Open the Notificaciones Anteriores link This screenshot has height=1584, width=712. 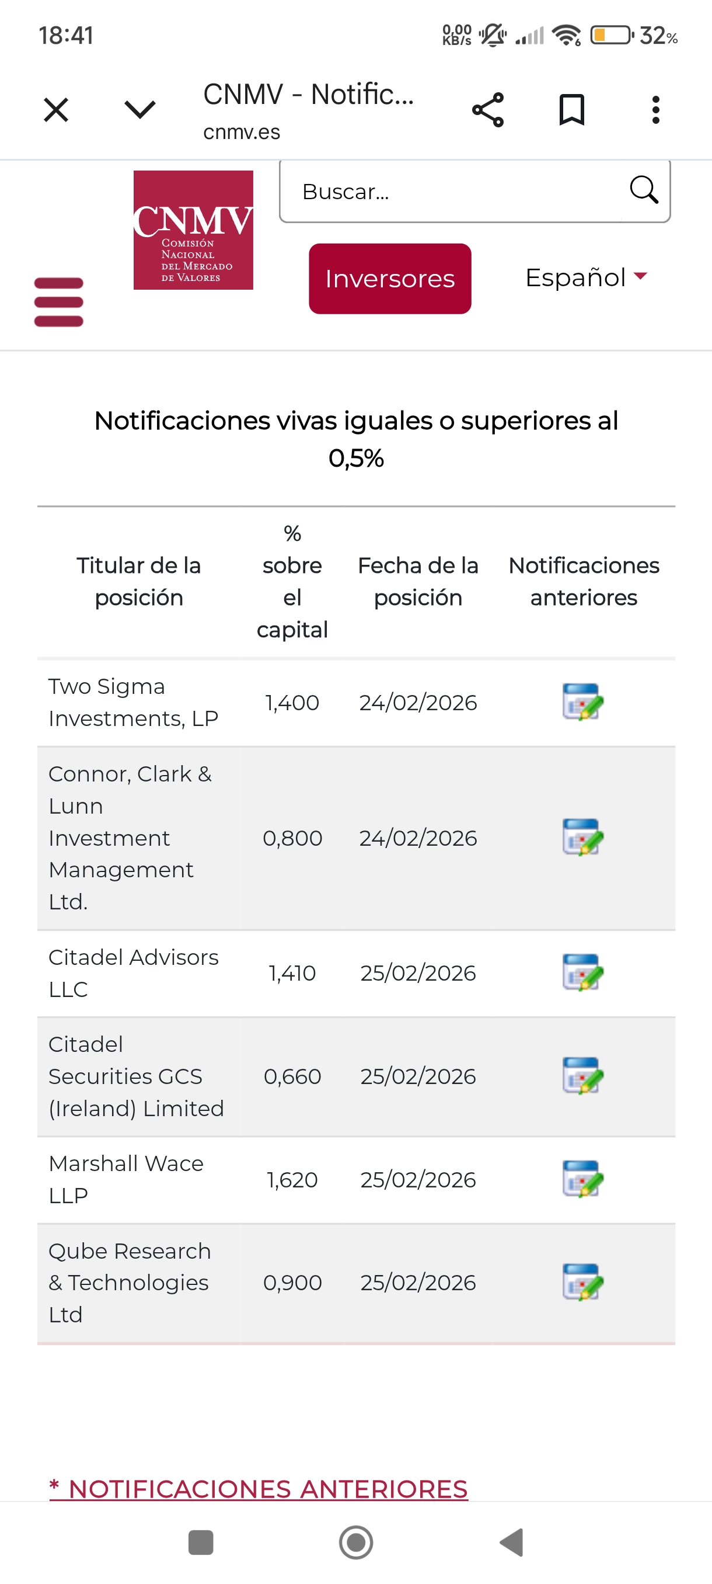259,1488
